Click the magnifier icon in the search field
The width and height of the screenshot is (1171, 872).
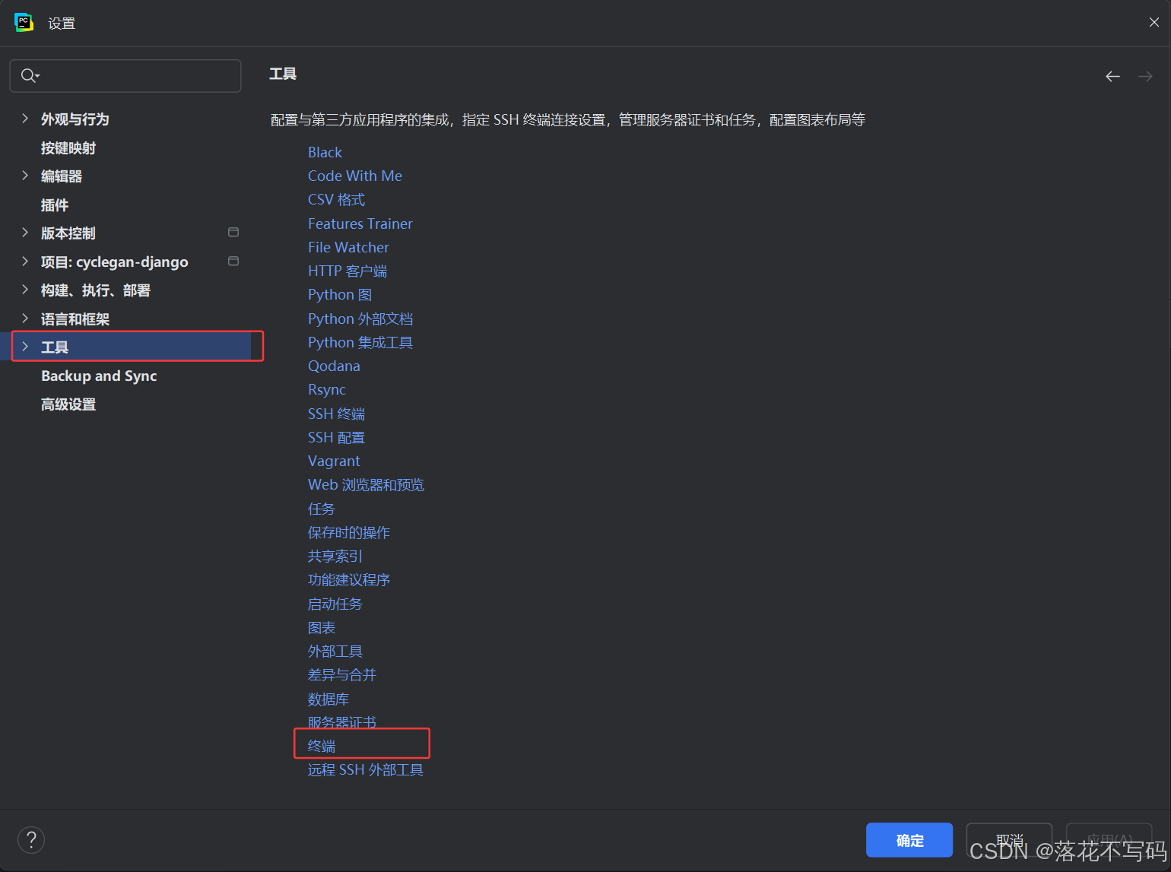[x=28, y=75]
